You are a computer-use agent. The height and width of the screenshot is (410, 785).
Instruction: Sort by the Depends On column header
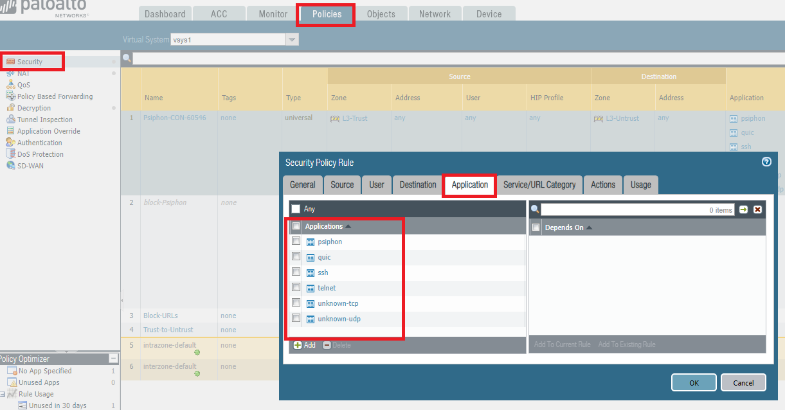click(x=564, y=227)
